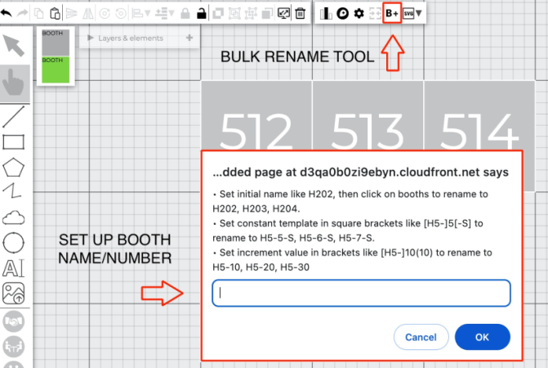
Task: Lock the selected elements
Action: click(185, 13)
